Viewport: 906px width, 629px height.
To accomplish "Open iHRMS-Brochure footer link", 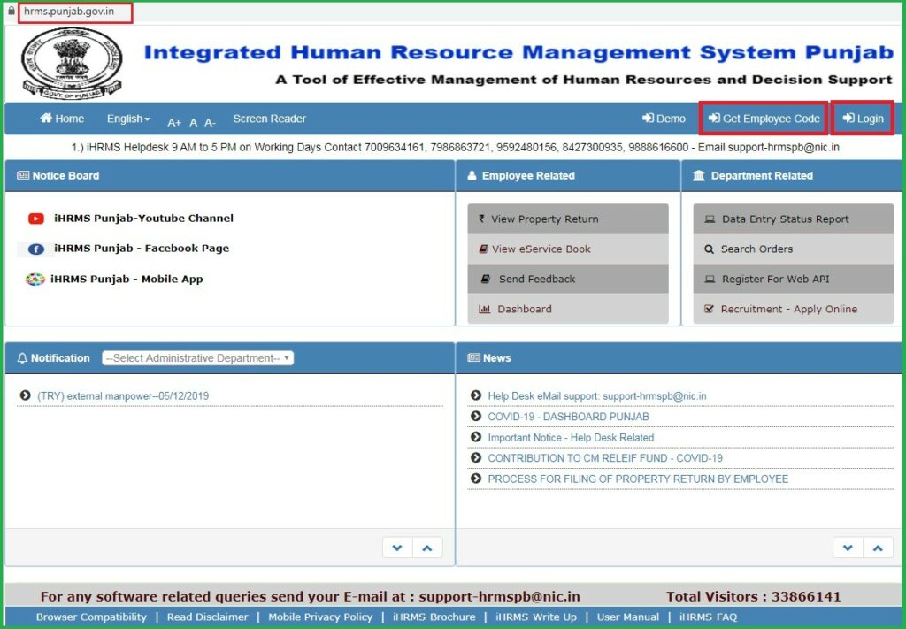I will point(434,617).
